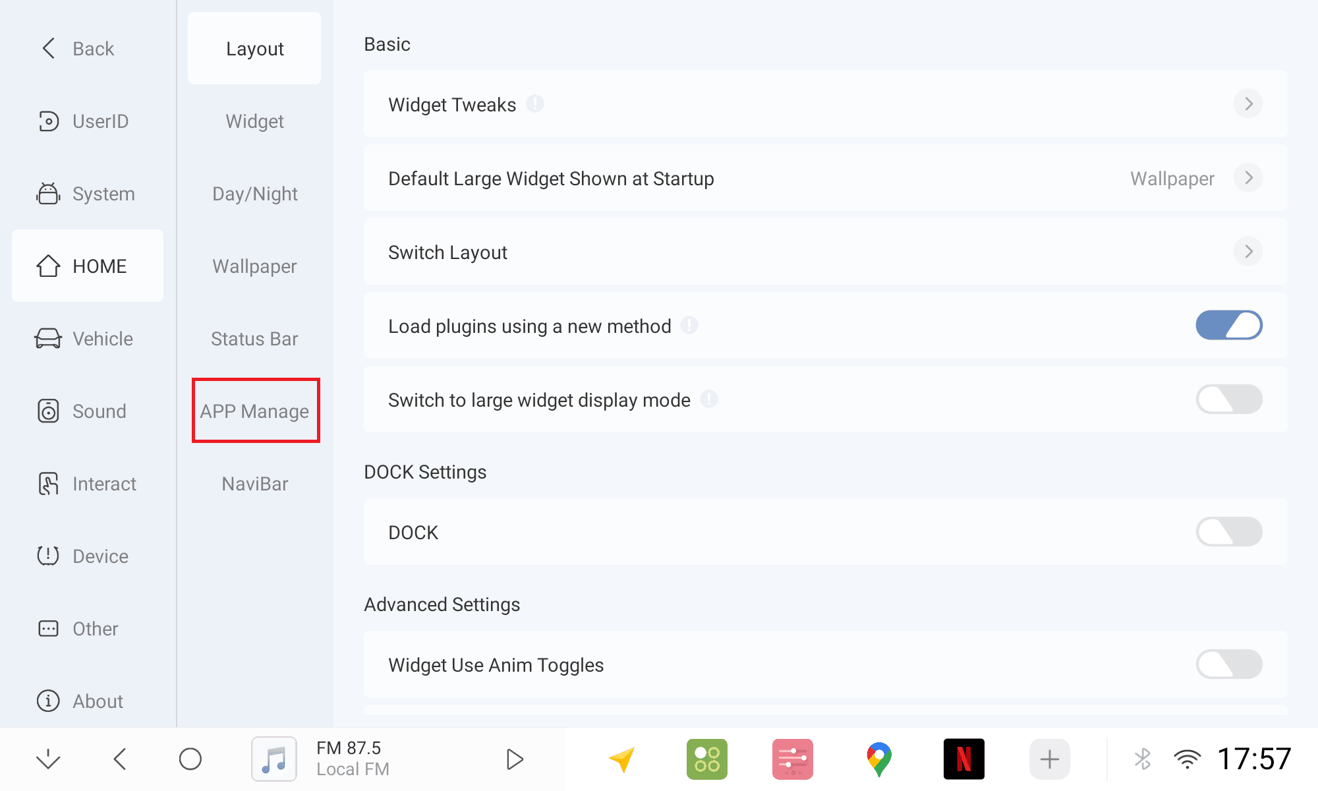Tap the Bluetooth status icon
1318x791 pixels.
pos(1143,759)
